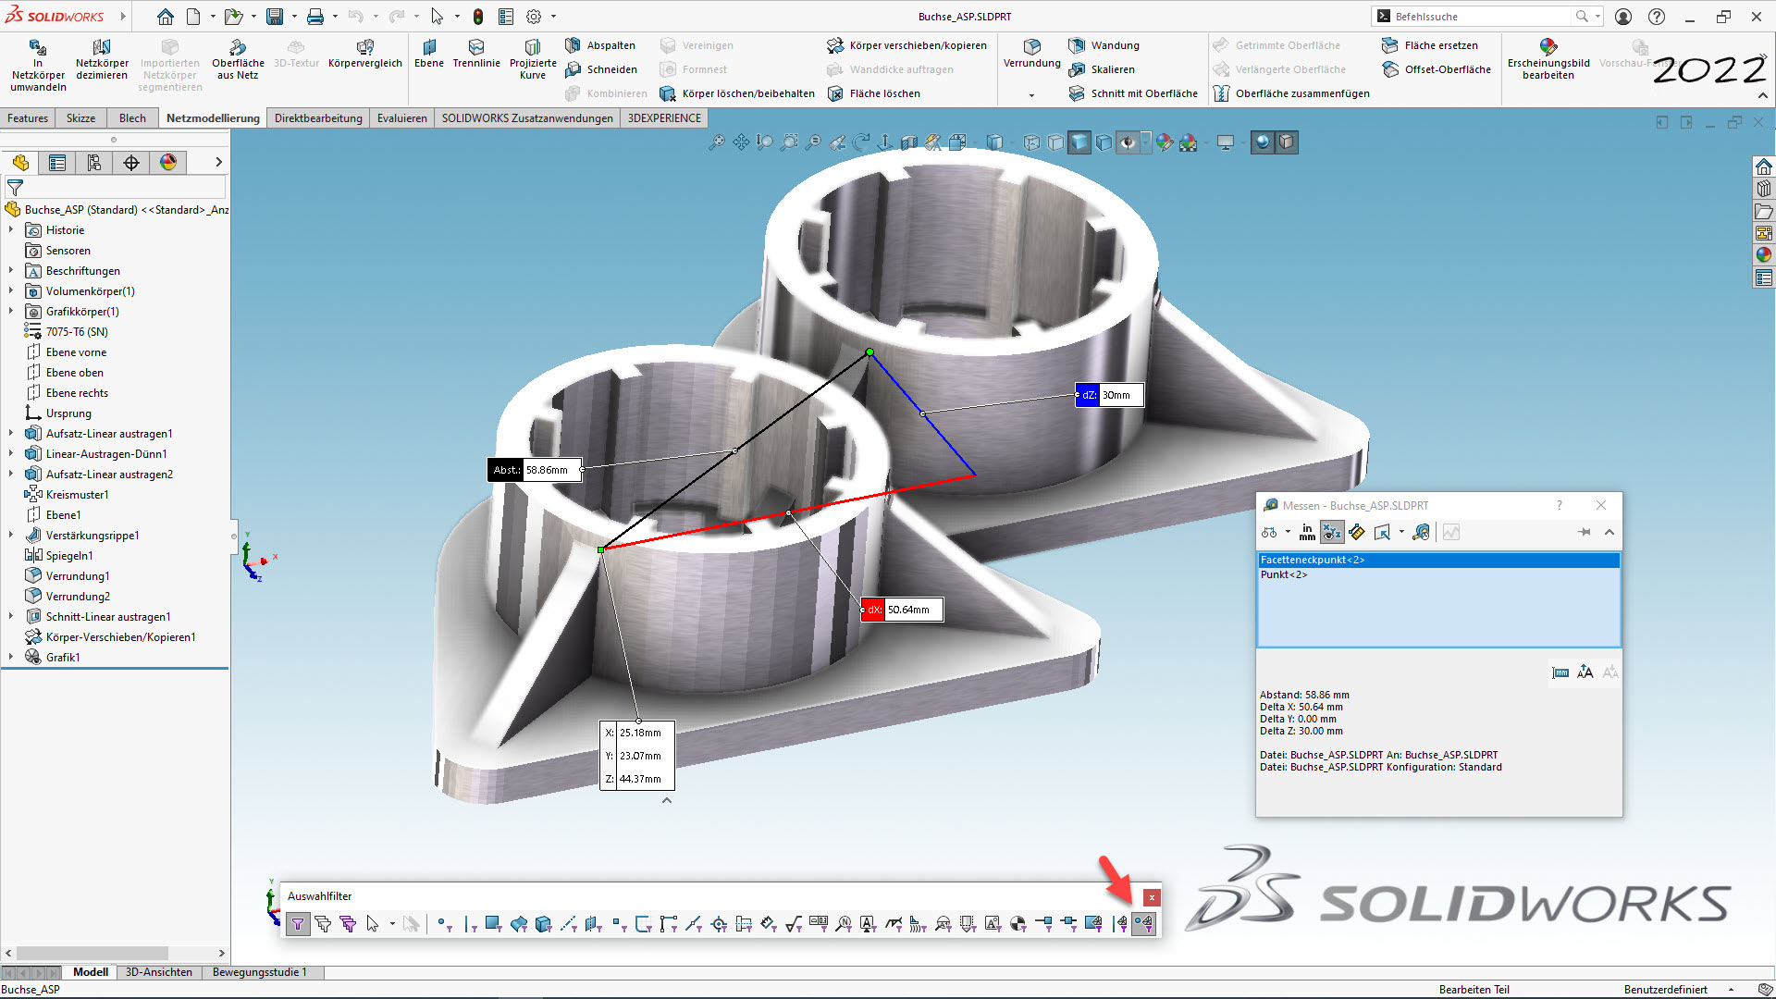Screen dimensions: 1776x999
Task: Click the Skalieren icon
Action: point(1077,69)
